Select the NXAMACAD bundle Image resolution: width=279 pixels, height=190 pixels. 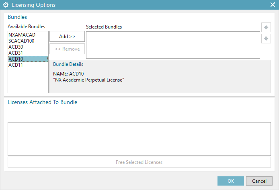tap(19, 35)
